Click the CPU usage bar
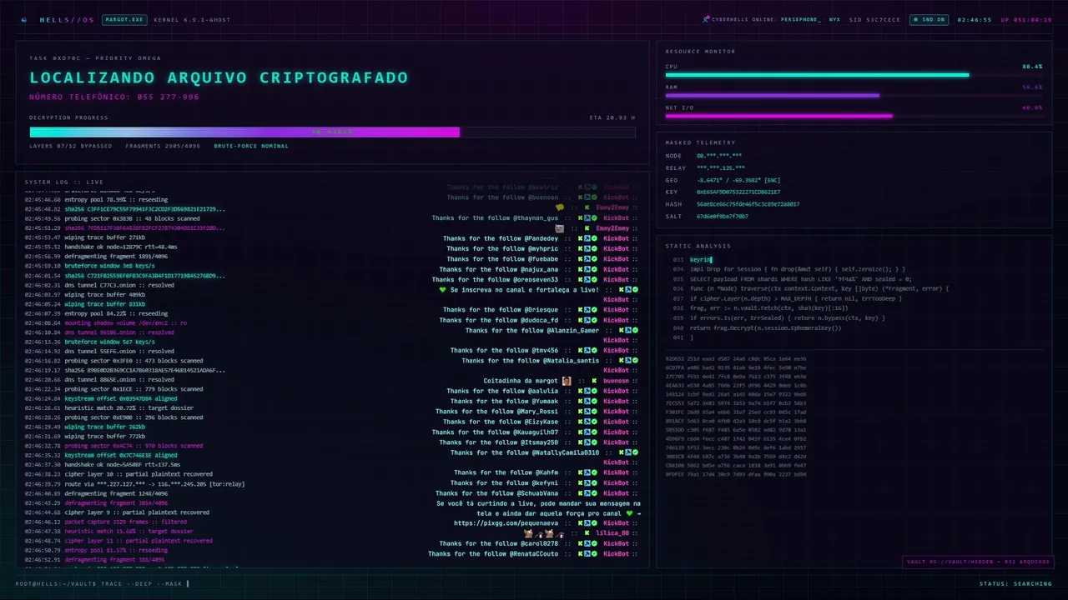Viewport: 1068px width, 600px height. (854, 75)
